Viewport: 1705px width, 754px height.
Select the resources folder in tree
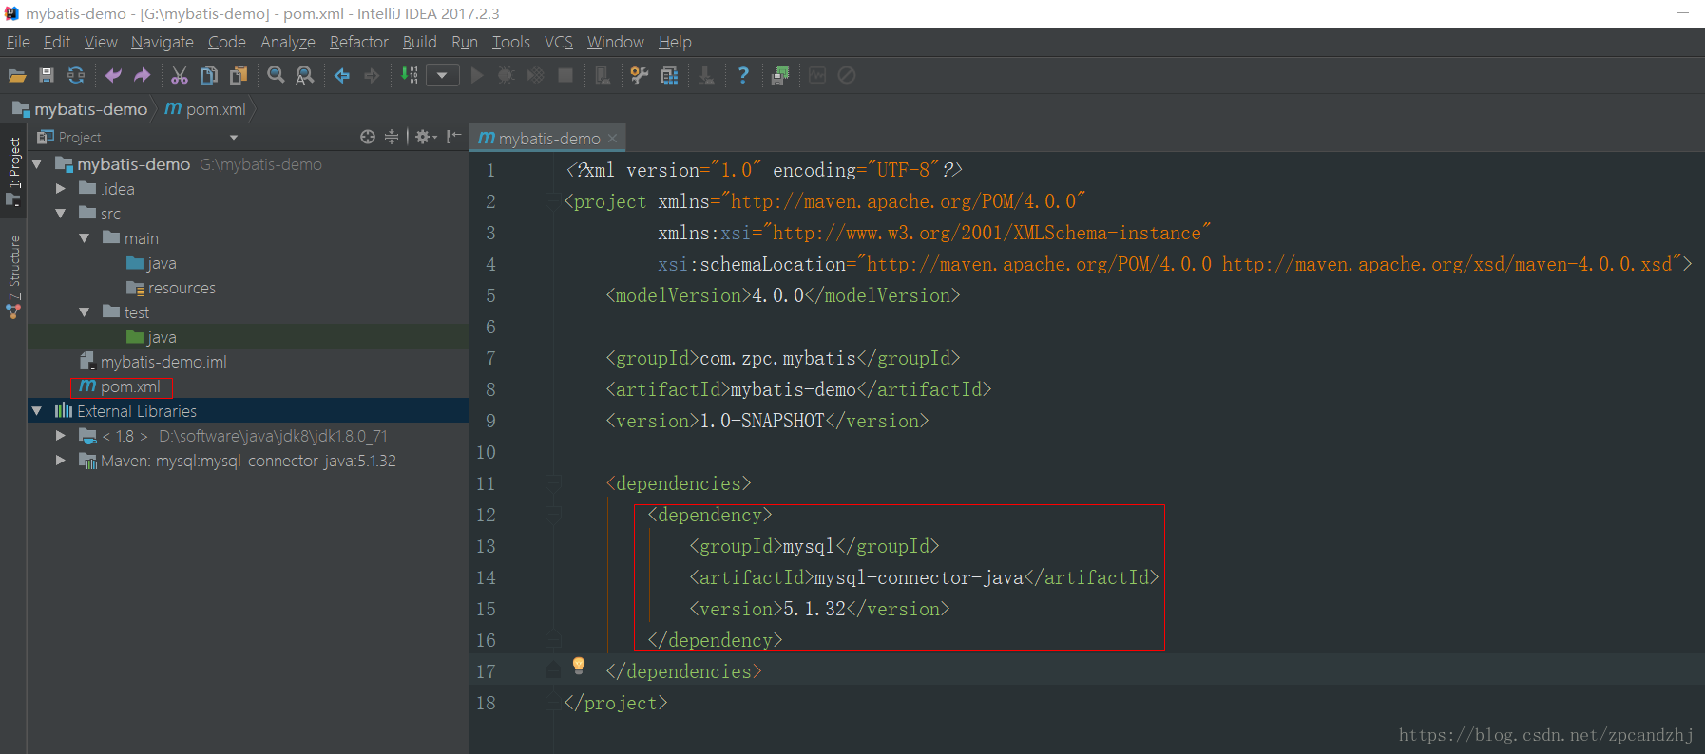[x=171, y=288]
